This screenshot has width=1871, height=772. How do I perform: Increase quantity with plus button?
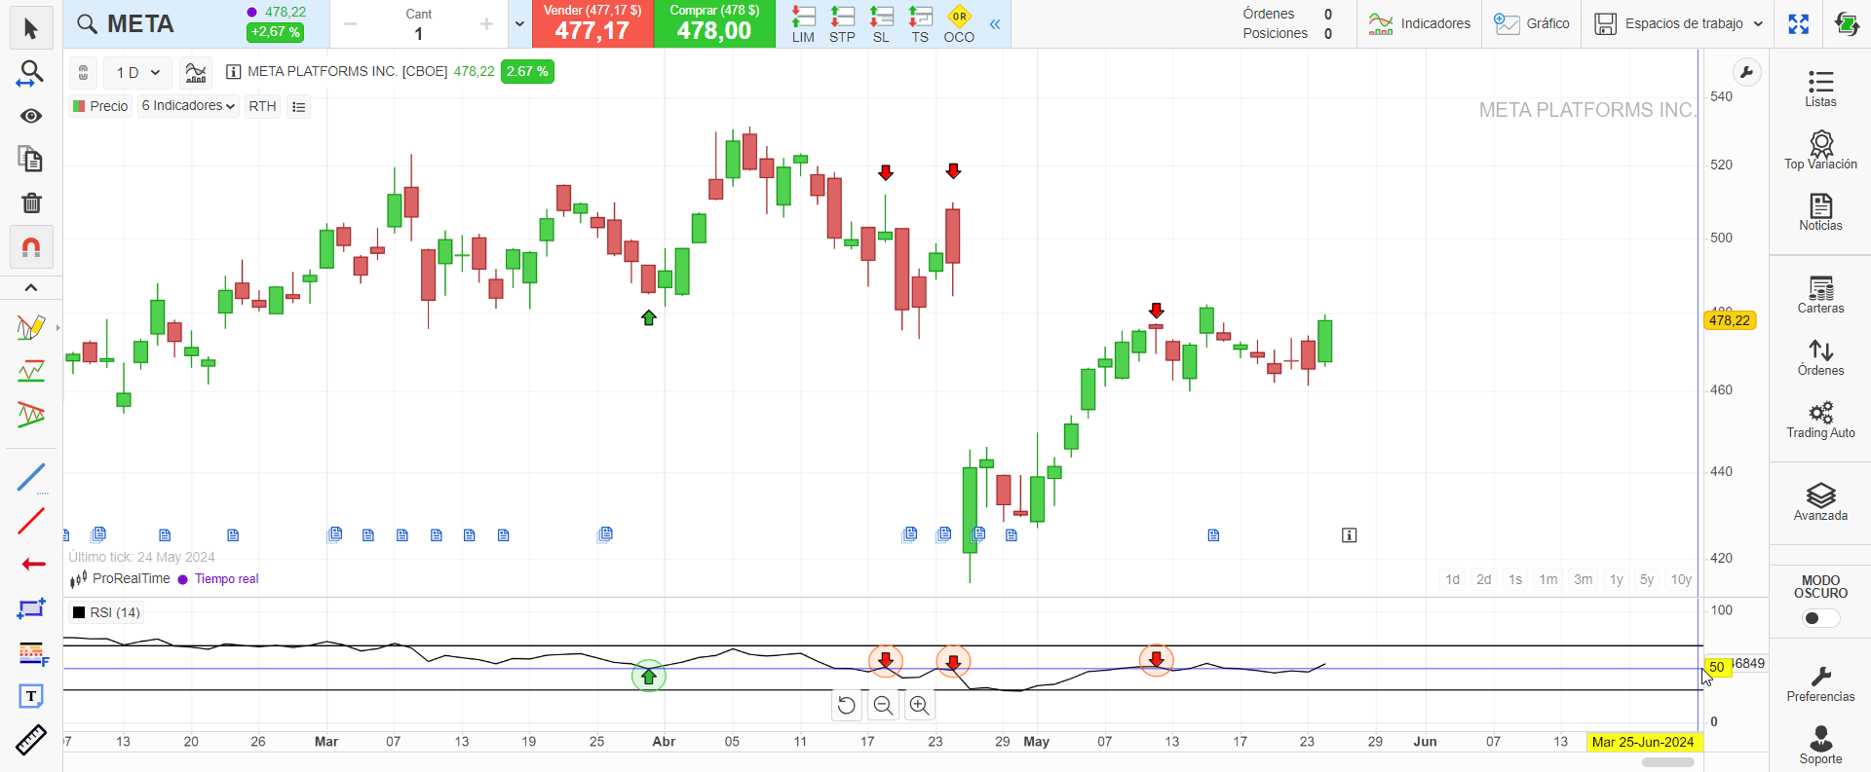pos(486,24)
